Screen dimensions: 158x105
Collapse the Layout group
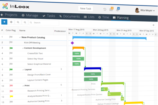click(x=23, y=70)
